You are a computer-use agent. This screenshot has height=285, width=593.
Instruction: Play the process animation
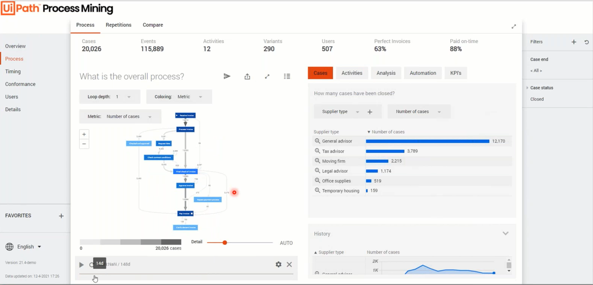pos(81,265)
